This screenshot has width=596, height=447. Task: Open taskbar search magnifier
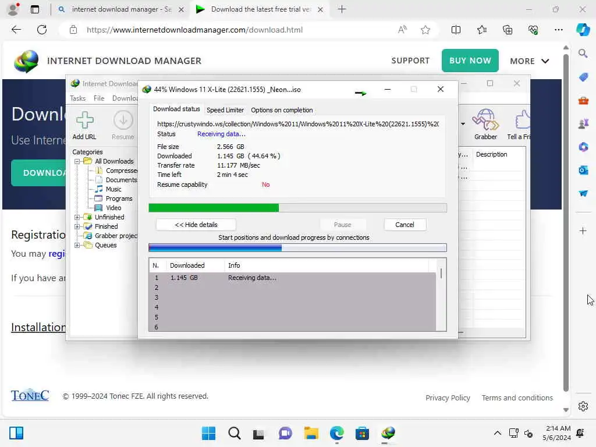[234, 433]
